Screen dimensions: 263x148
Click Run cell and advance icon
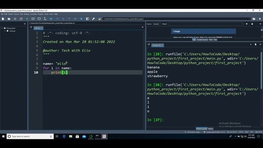[39, 19]
